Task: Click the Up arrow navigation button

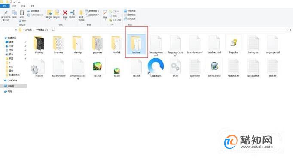Action: pos(16,30)
